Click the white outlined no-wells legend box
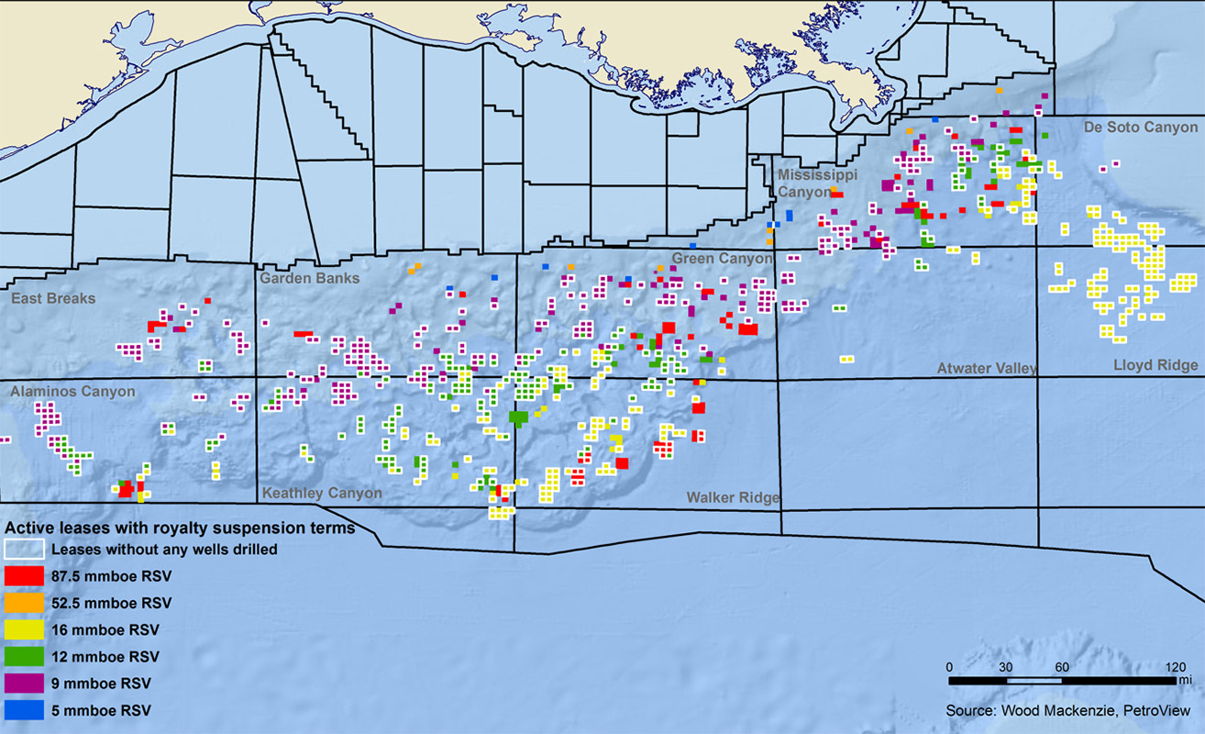Screen dimensions: 1205x734 (x=24, y=550)
